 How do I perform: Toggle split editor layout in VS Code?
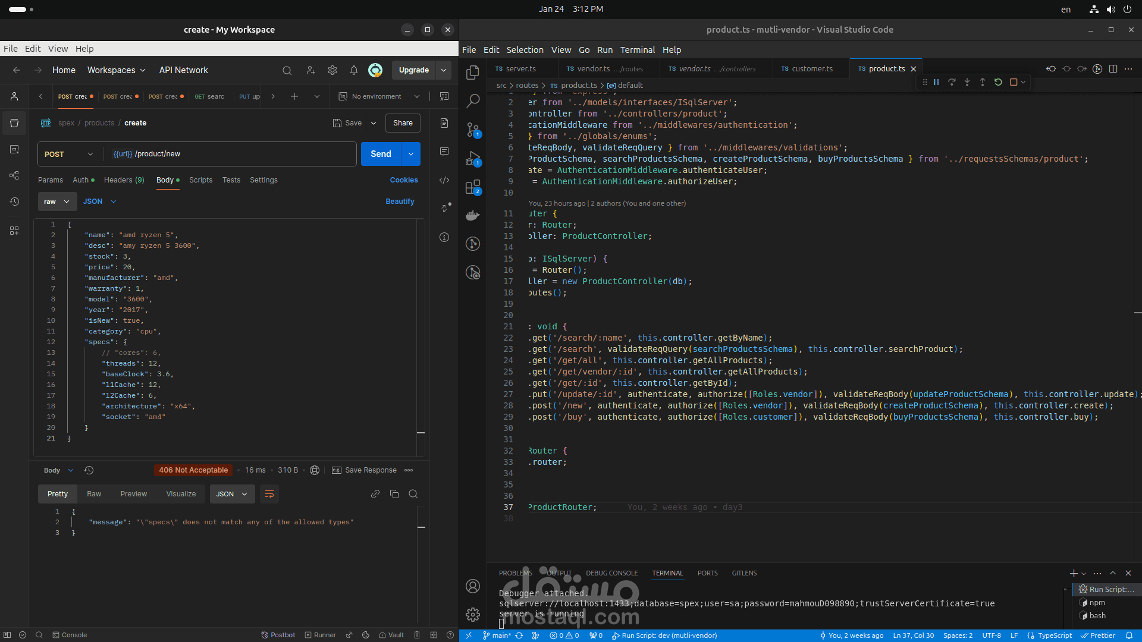click(x=1113, y=69)
